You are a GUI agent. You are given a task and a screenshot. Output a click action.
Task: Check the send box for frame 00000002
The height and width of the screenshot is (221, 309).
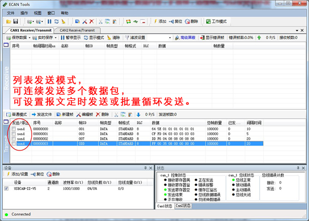point(14,138)
